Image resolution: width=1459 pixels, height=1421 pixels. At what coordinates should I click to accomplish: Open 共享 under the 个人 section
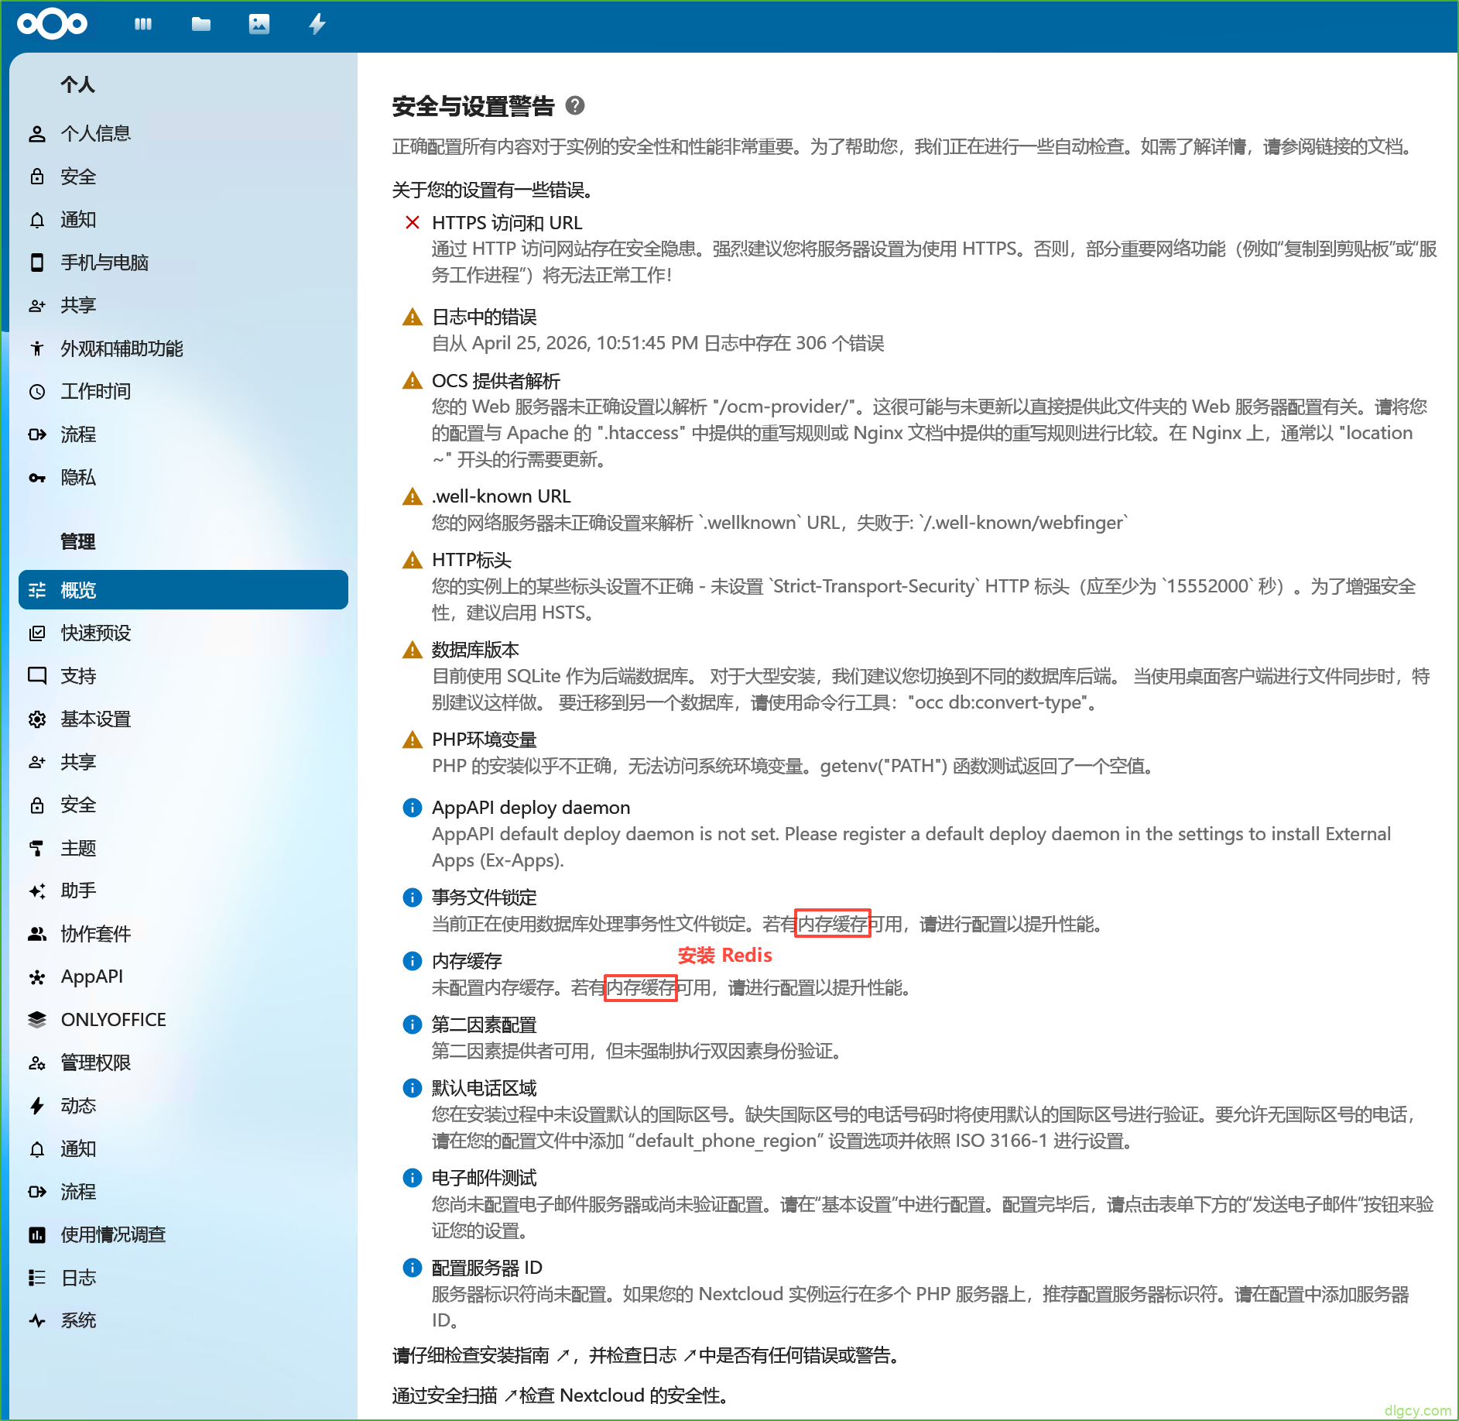click(x=183, y=306)
